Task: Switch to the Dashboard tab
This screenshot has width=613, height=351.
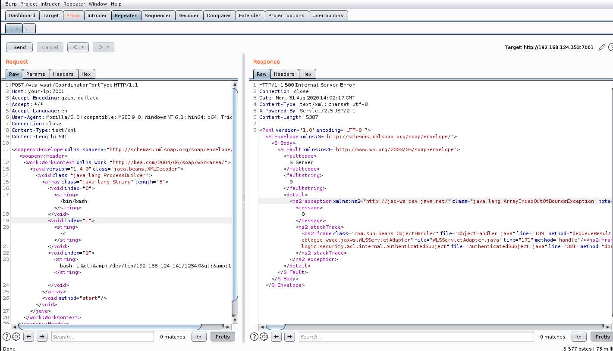Action: (22, 16)
